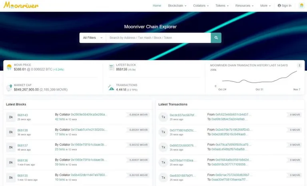Click the $849,267,905.00 market cap value
Viewport: 307px width, 186px height.
pos(26,89)
